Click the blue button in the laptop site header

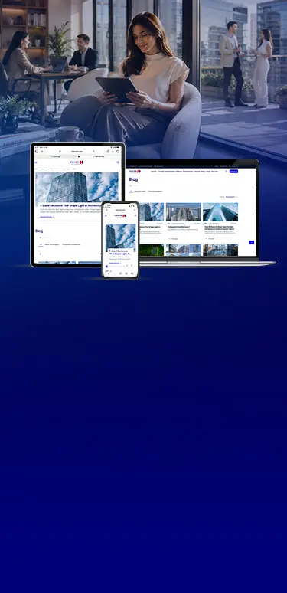pyautogui.click(x=233, y=172)
